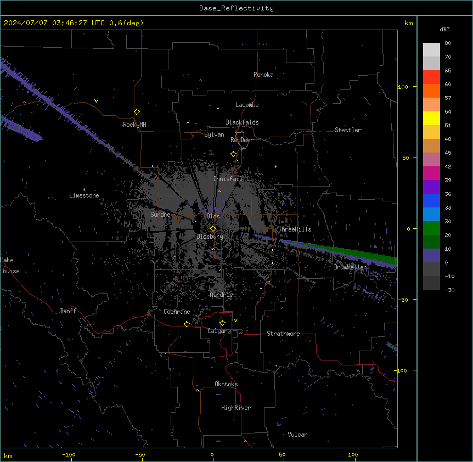Click the Strathmore label
The height and width of the screenshot is (462, 473).
[x=283, y=334]
